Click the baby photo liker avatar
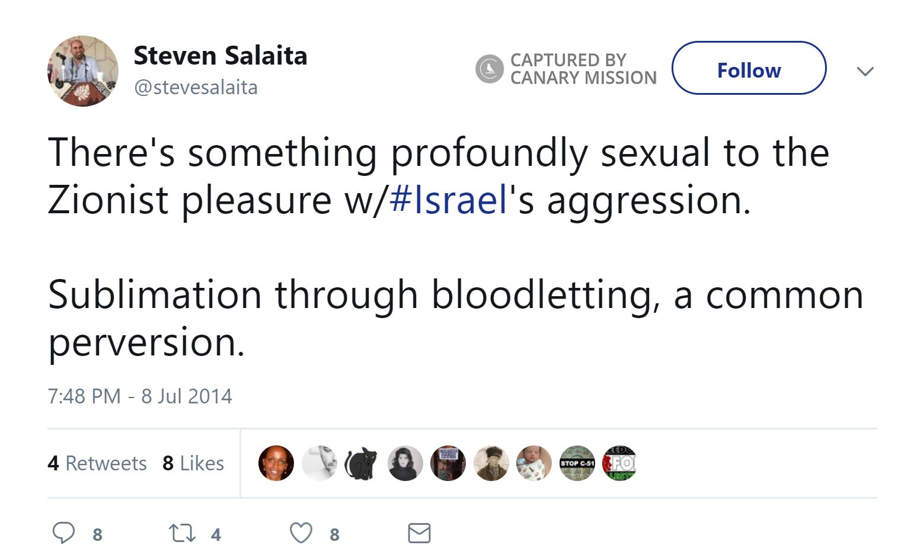Screen dimensions: 914x558 pos(534,463)
